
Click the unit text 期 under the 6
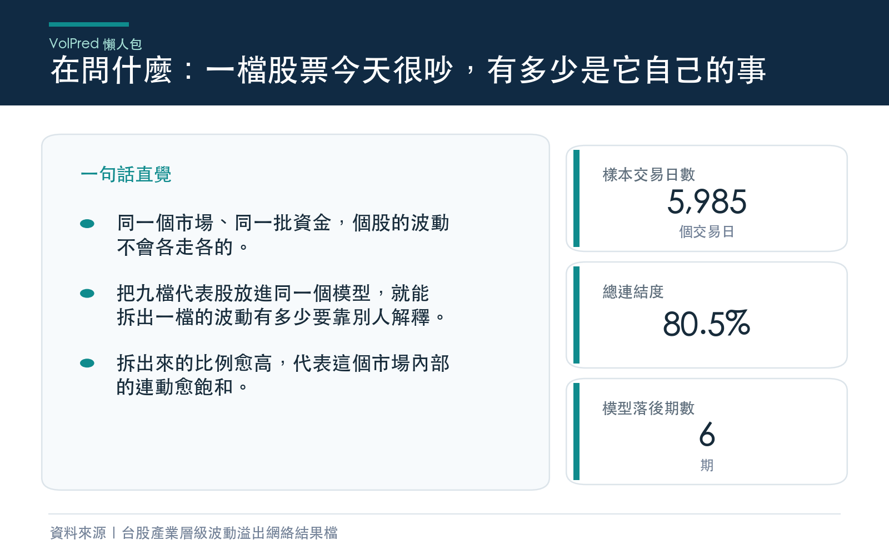point(707,465)
